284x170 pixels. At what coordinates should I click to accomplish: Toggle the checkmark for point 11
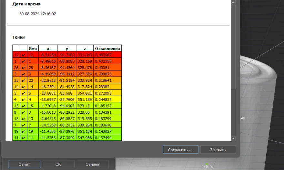click(x=23, y=137)
